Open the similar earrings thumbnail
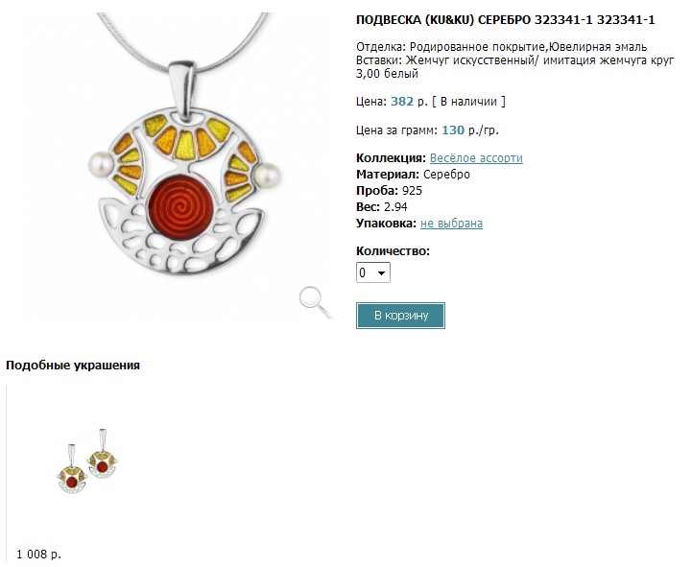 [x=88, y=461]
